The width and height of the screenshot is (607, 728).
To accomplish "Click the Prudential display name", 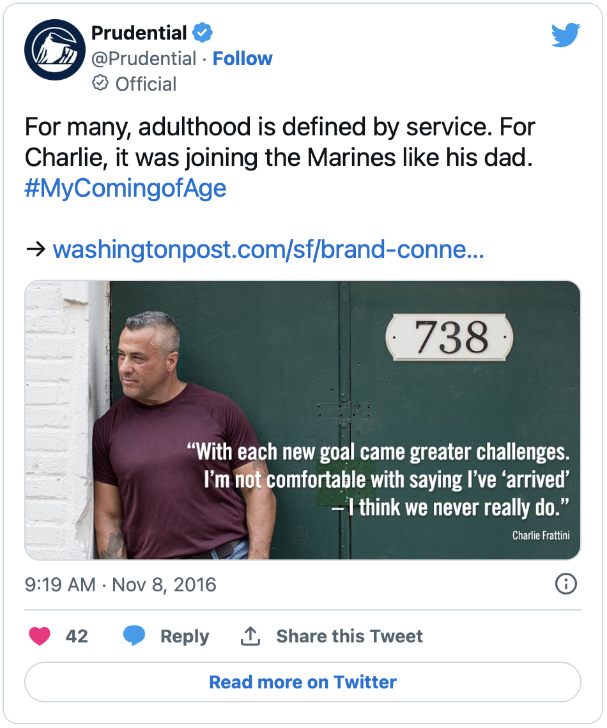I will 139,33.
